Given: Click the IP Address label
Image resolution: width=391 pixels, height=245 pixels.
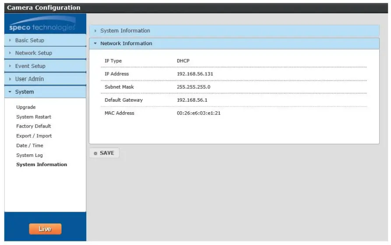Looking at the screenshot, I should [x=117, y=74].
